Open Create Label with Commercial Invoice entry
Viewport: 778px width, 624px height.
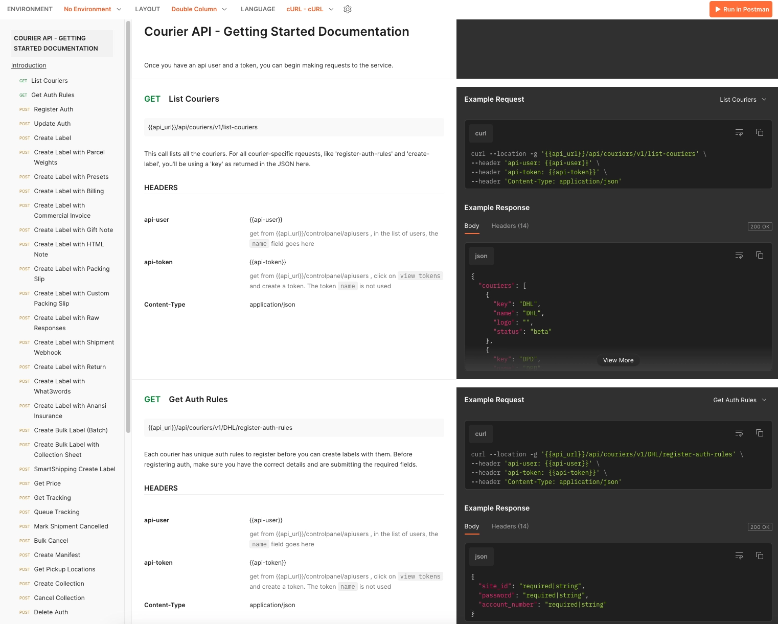62,211
